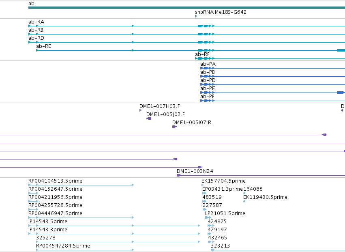Select the EK119430.5prime feature label

tap(266, 197)
